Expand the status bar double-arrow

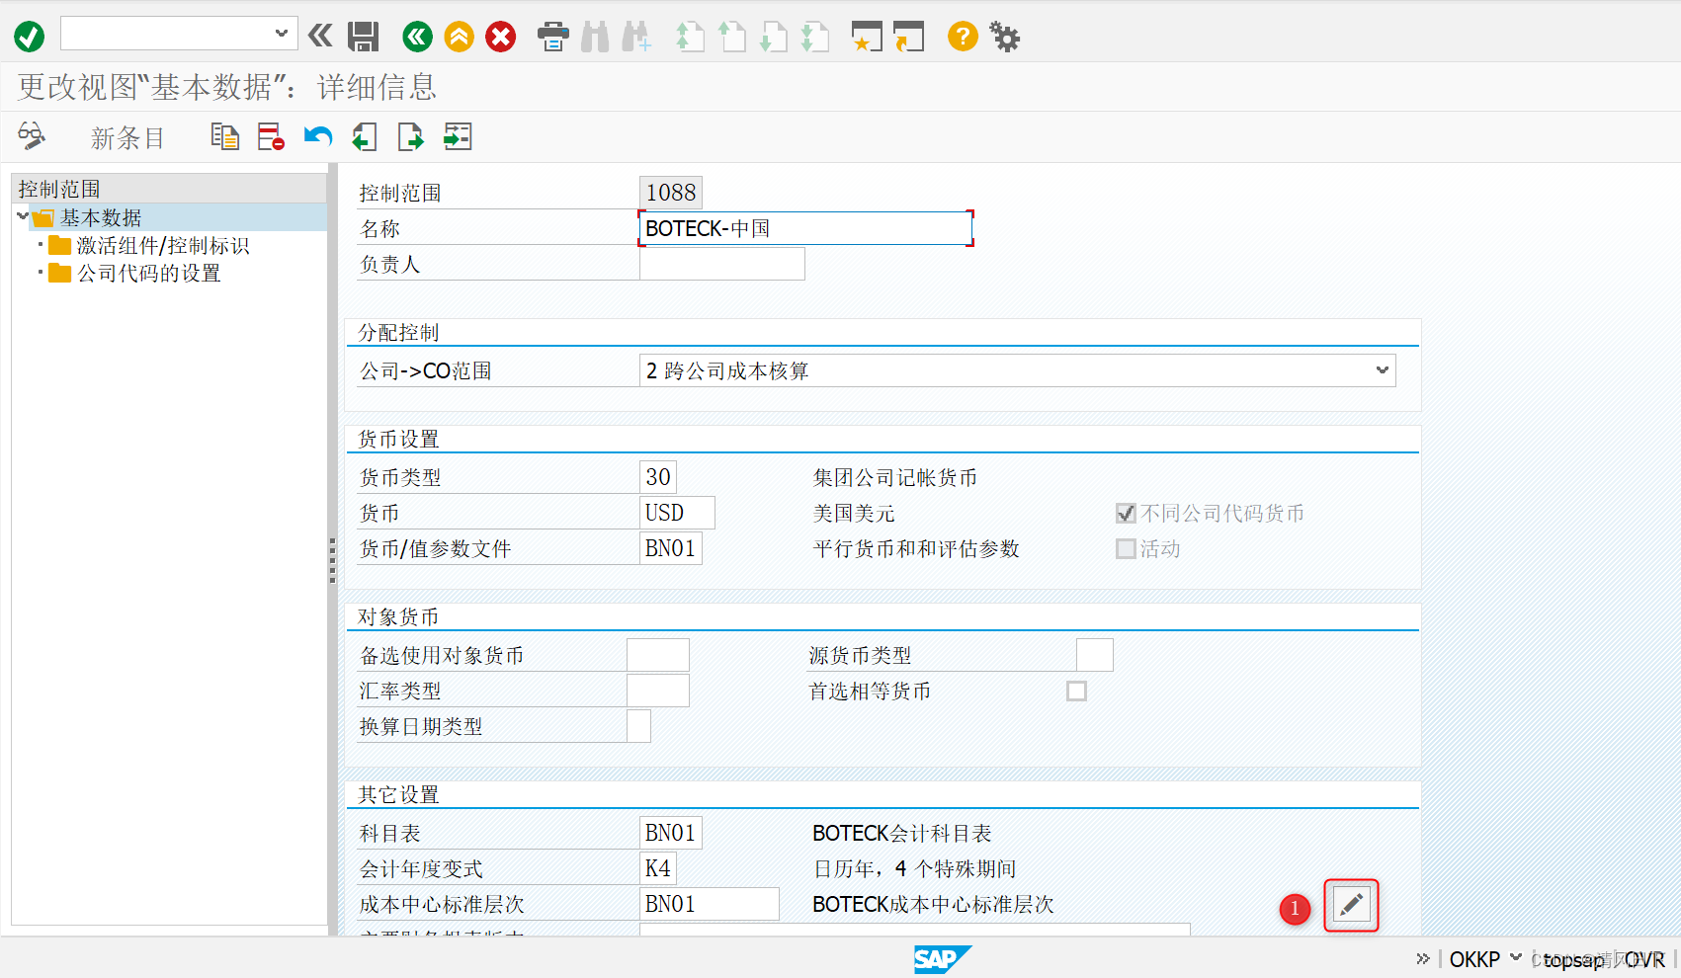pos(1423,958)
